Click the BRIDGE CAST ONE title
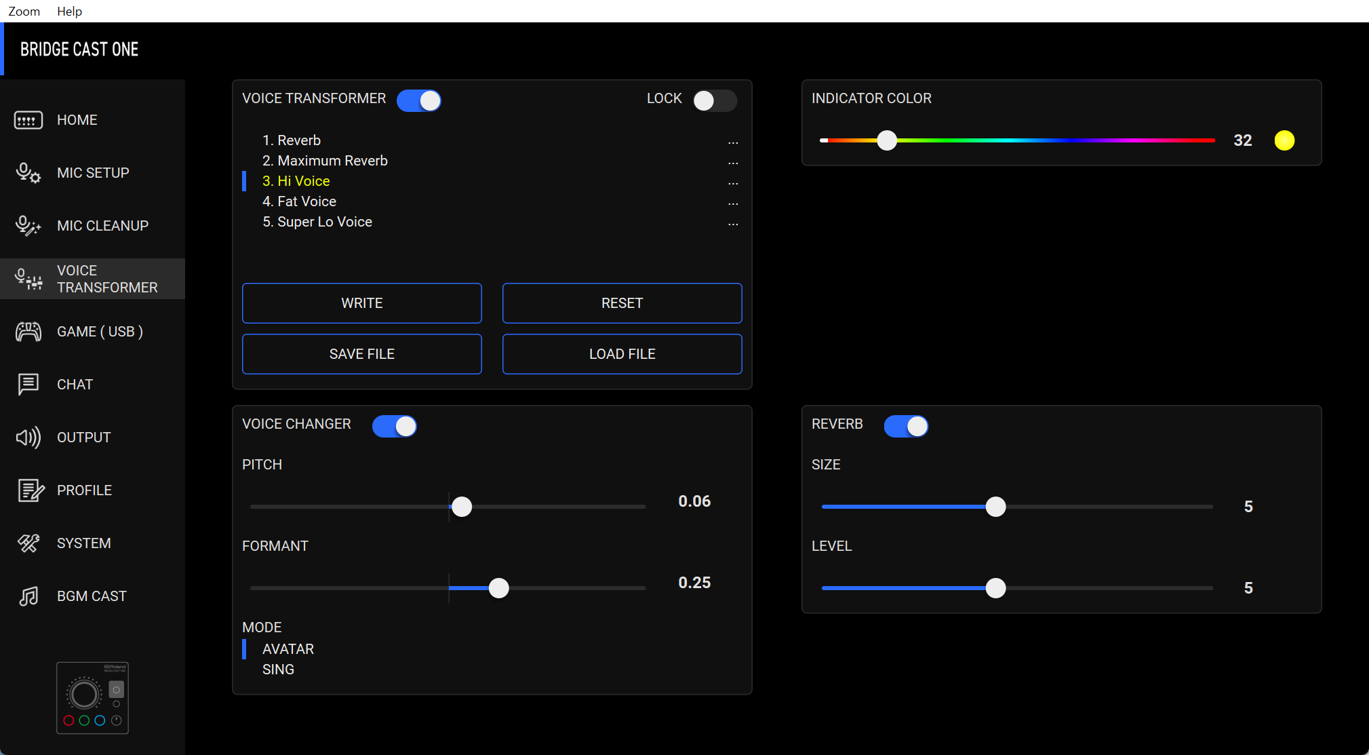Image resolution: width=1369 pixels, height=755 pixels. click(x=79, y=50)
